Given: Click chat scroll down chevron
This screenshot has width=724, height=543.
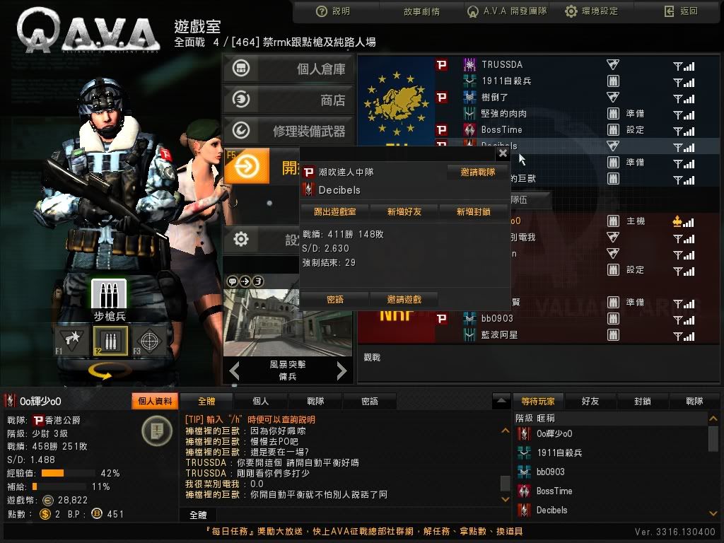Looking at the screenshot, I should click(x=505, y=499).
